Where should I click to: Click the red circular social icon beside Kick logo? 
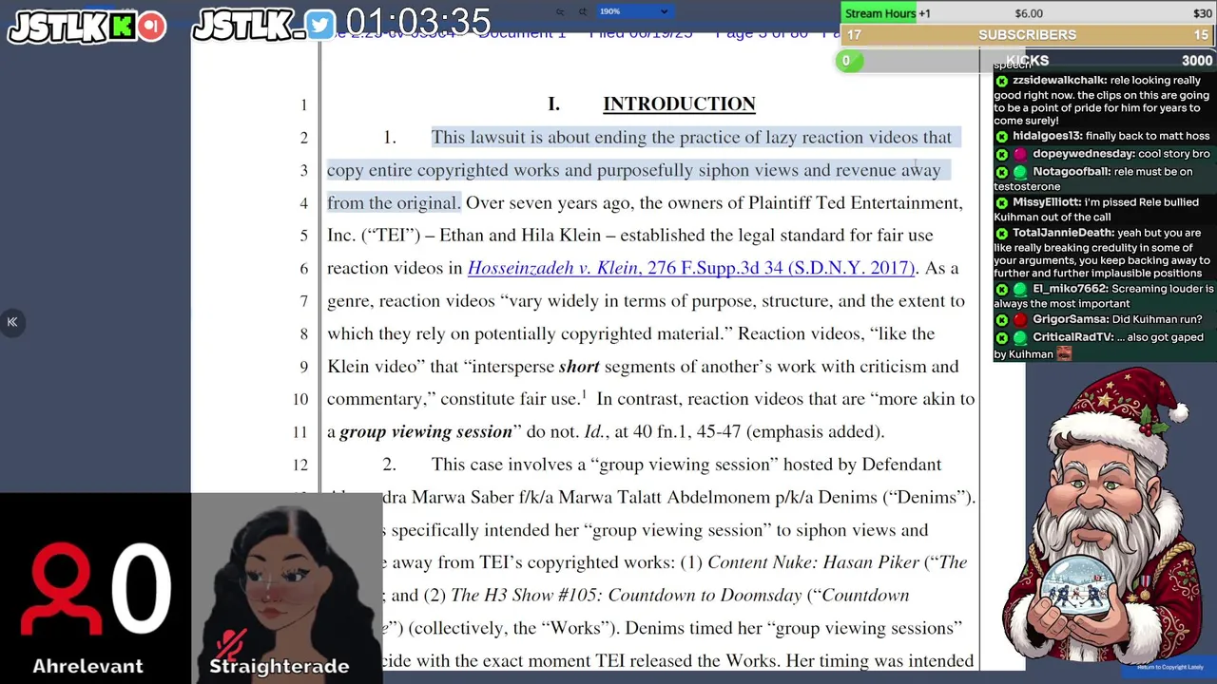151,26
